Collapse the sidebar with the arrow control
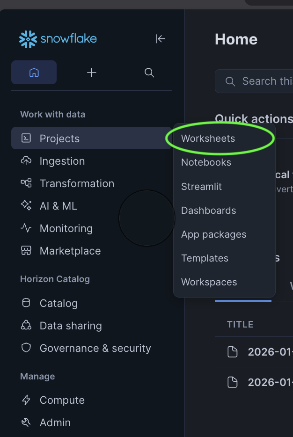 tap(160, 39)
